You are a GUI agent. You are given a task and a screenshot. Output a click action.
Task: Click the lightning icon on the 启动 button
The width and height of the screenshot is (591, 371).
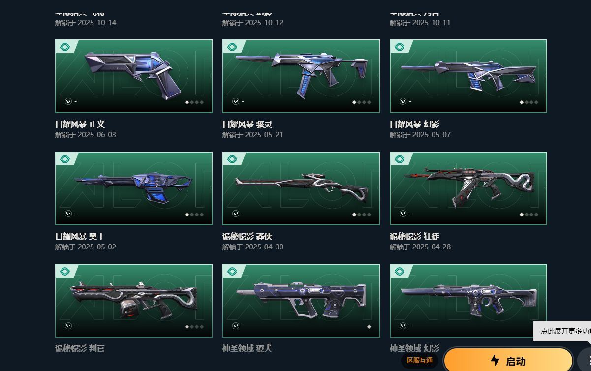[x=495, y=361]
